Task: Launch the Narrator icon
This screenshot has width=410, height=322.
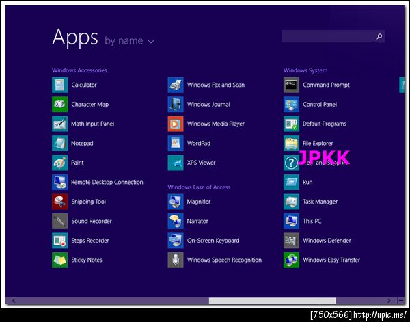Action: tap(176, 221)
